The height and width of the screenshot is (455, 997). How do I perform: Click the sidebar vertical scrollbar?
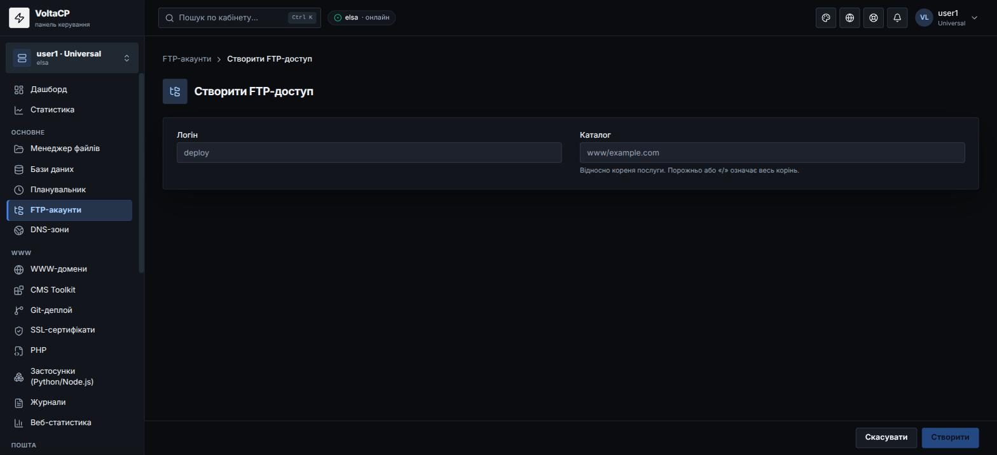(x=141, y=173)
